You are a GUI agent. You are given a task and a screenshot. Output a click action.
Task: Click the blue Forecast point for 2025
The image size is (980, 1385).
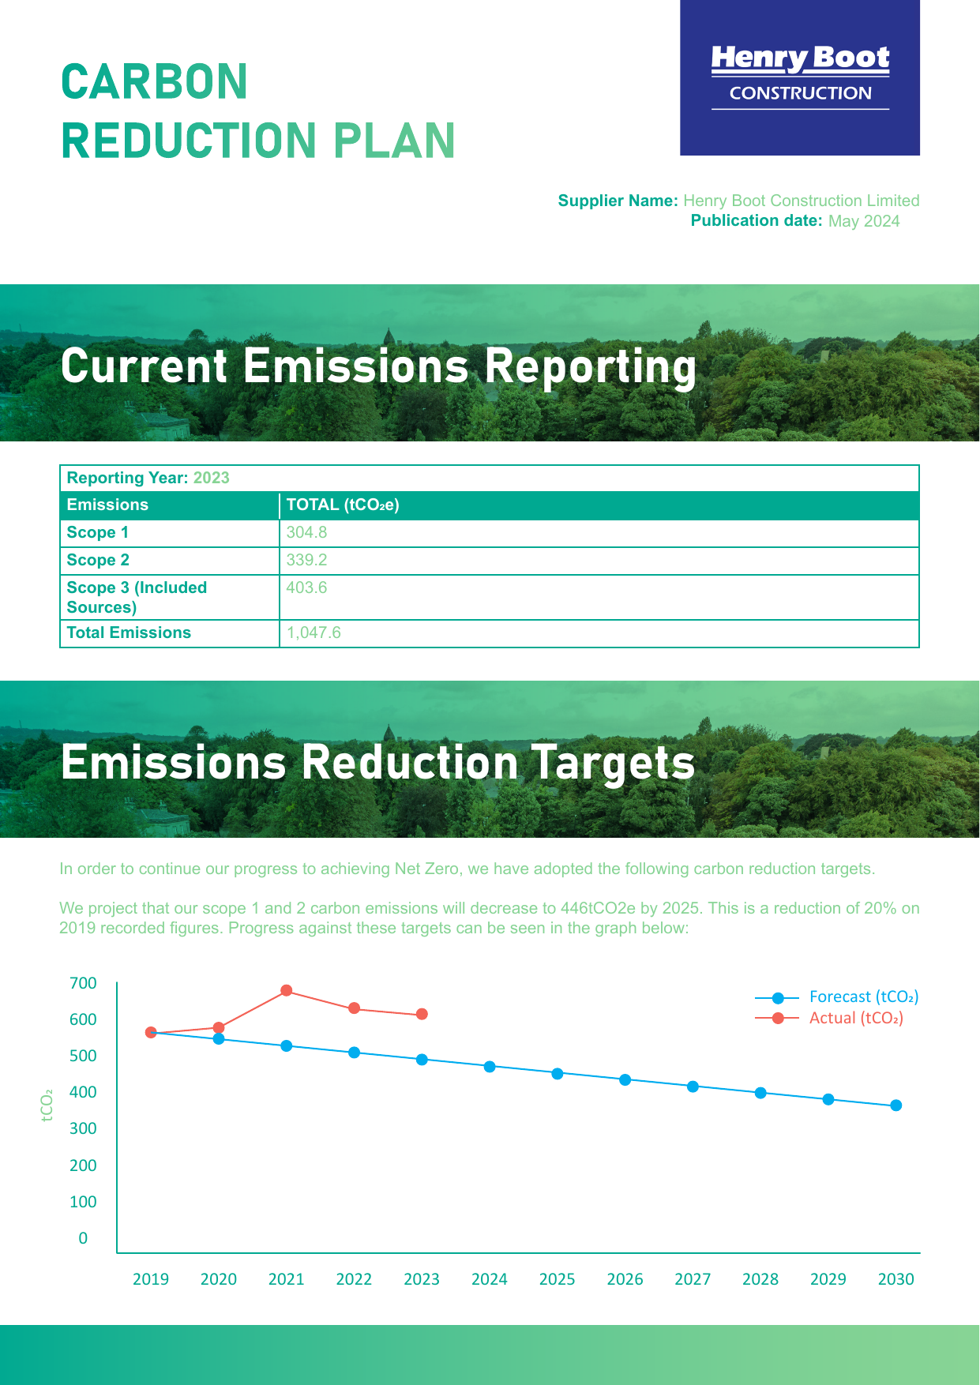[x=558, y=1074]
